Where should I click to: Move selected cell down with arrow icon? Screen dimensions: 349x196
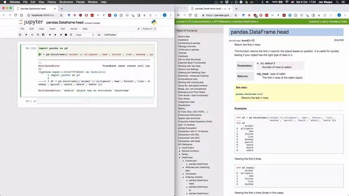point(55,35)
